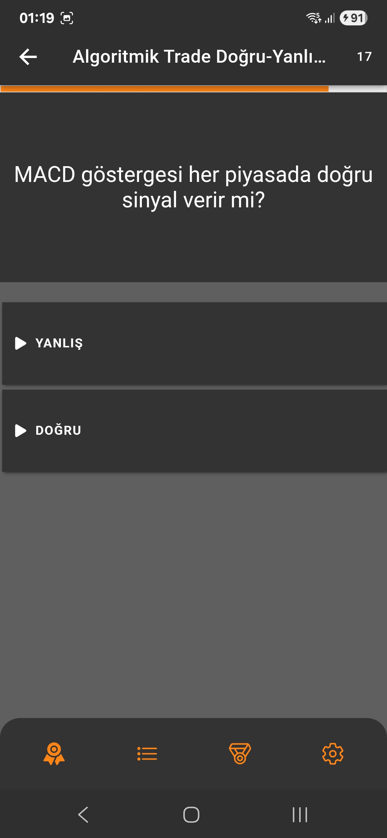This screenshot has height=838, width=387.
Task: Open the list view icon in bottom bar
Action: click(x=147, y=754)
